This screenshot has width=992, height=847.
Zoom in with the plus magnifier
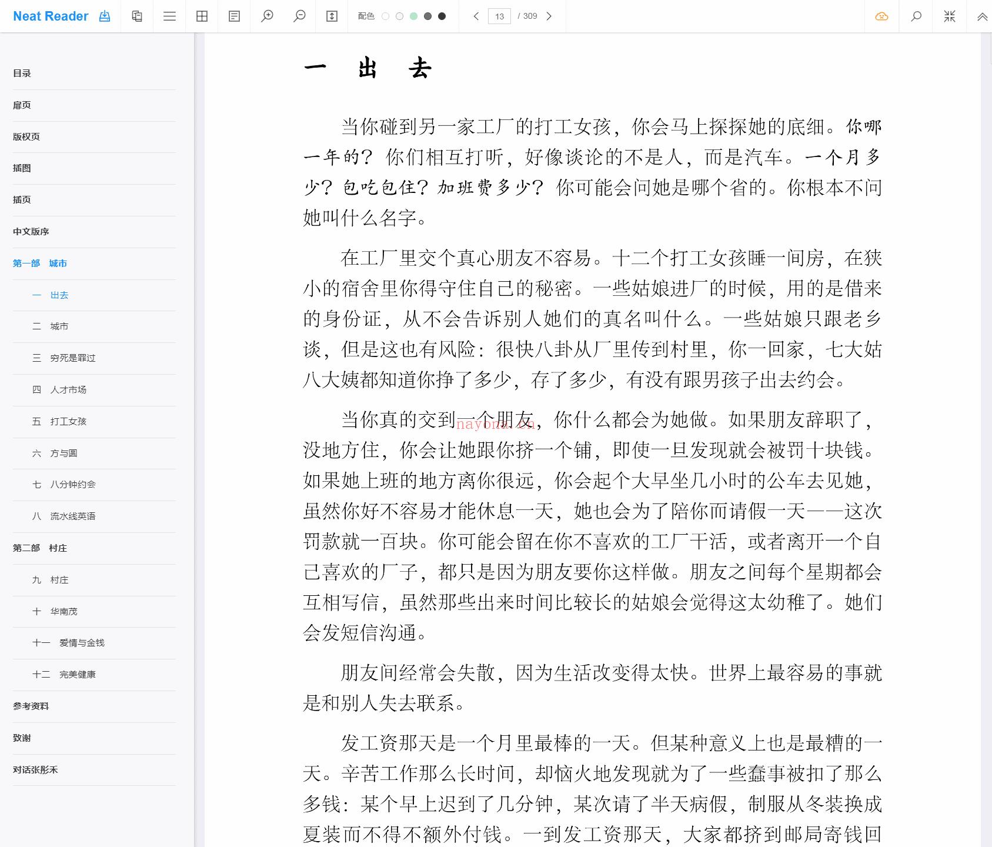click(x=267, y=16)
